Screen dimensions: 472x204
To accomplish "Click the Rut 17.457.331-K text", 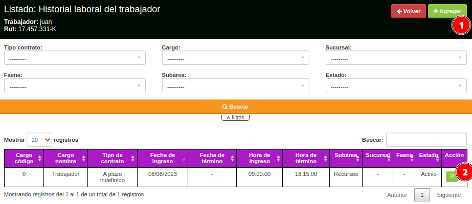I will tap(30, 29).
